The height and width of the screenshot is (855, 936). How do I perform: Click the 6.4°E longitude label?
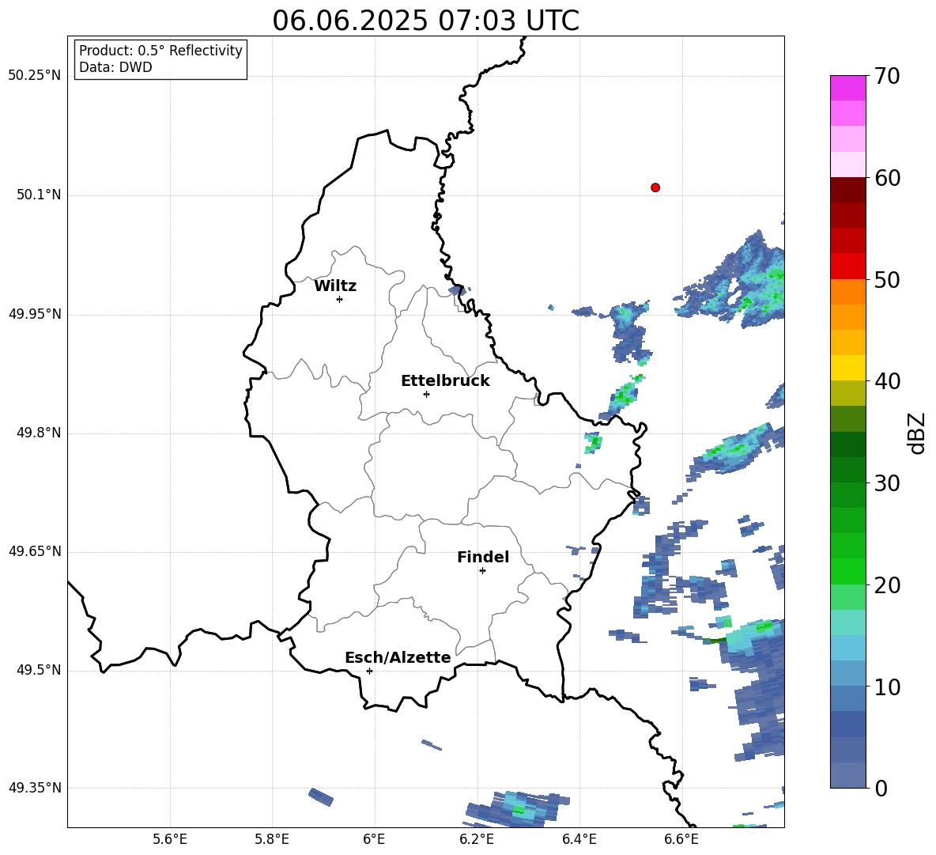tap(579, 840)
